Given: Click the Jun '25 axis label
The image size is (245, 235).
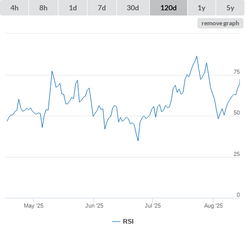Looking at the screenshot, I should click(x=94, y=206).
